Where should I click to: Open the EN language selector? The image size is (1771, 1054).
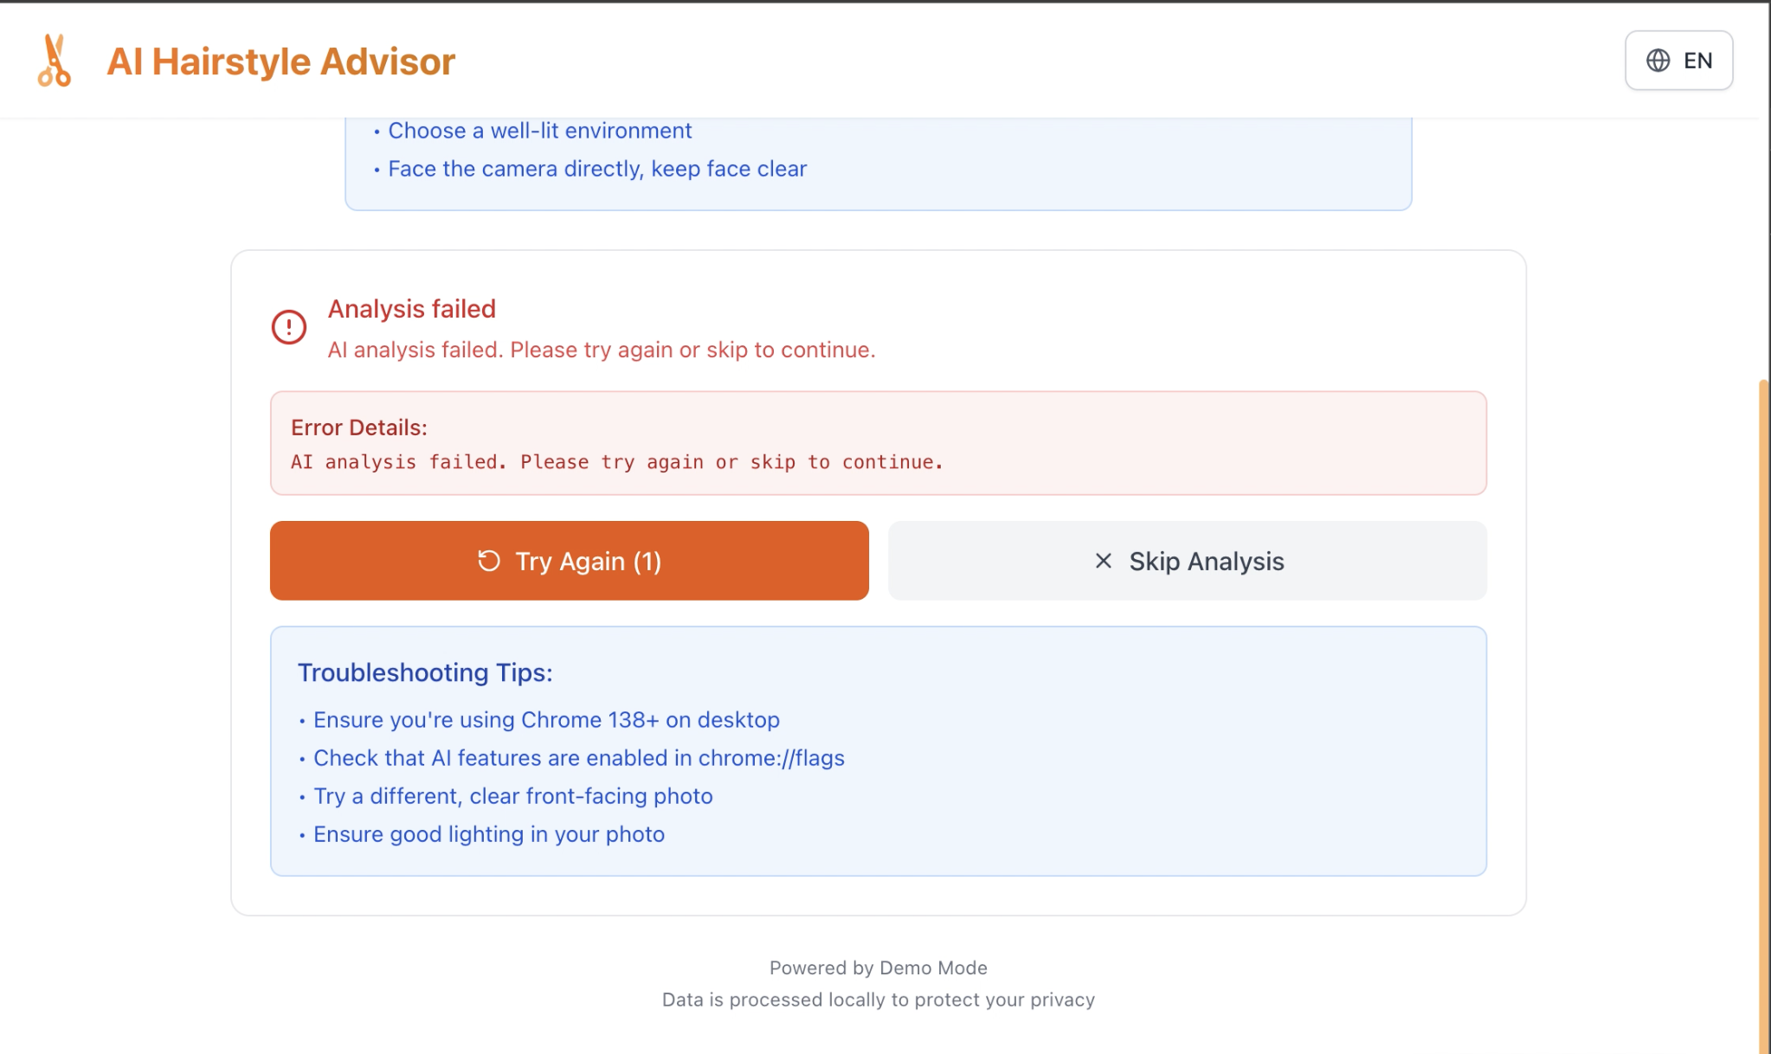pos(1678,61)
